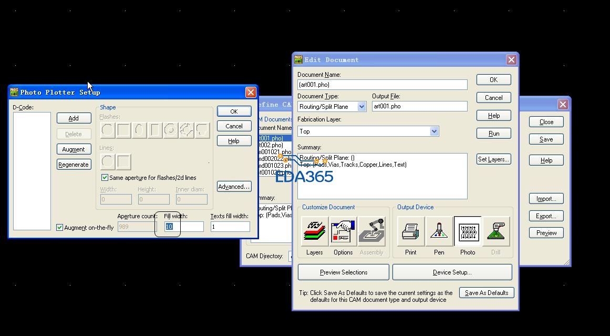610x336 pixels.
Task: Open Set Layers dialog
Action: 494,159
